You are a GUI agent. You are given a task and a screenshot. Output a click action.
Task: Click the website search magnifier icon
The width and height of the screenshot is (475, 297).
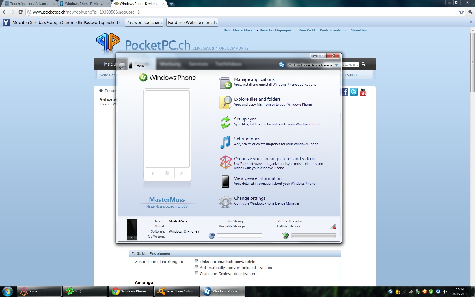tap(364, 64)
